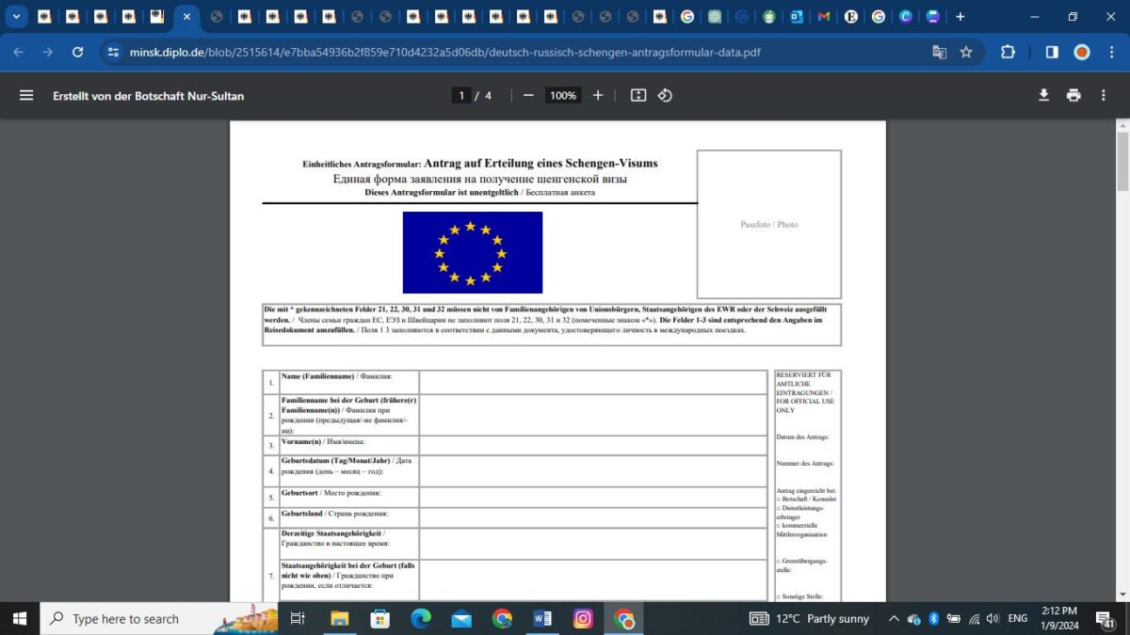The image size is (1130, 635).
Task: Bookmark the current PDF page
Action: point(966,54)
